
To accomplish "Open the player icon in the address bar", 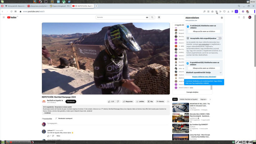I will point(220,12).
